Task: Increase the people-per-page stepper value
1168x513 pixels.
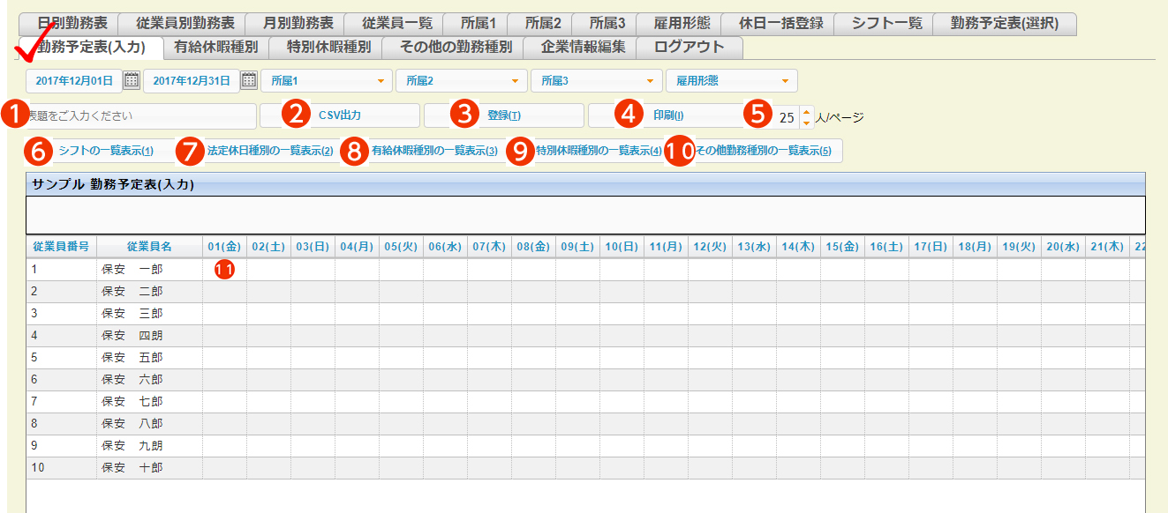Action: [x=805, y=111]
